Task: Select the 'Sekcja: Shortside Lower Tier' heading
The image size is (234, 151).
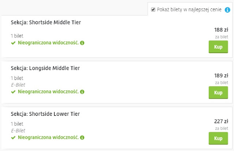Action: point(45,114)
